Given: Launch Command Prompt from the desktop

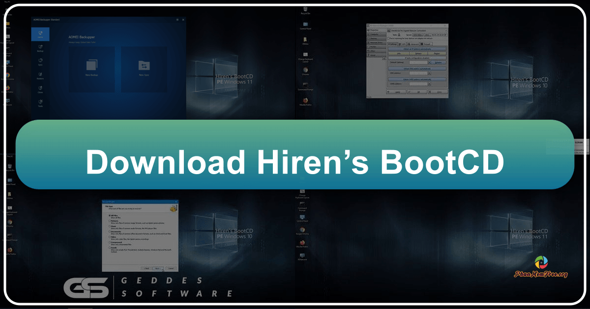Looking at the screenshot, I should [x=305, y=86].
